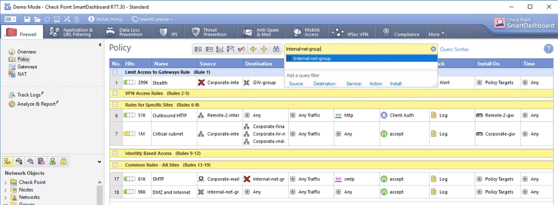Open the Anti-Spam & Mail tab
The width and height of the screenshot is (558, 205).
[261, 32]
